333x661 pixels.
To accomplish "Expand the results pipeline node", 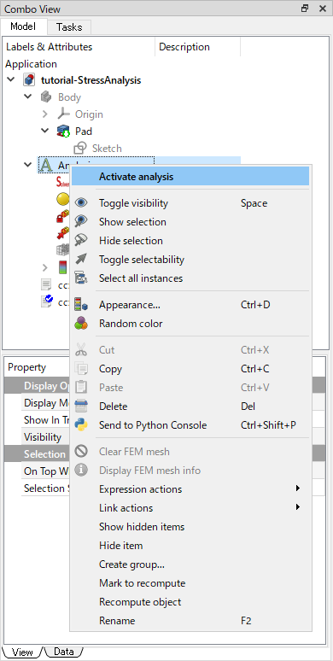I will pyautogui.click(x=45, y=267).
